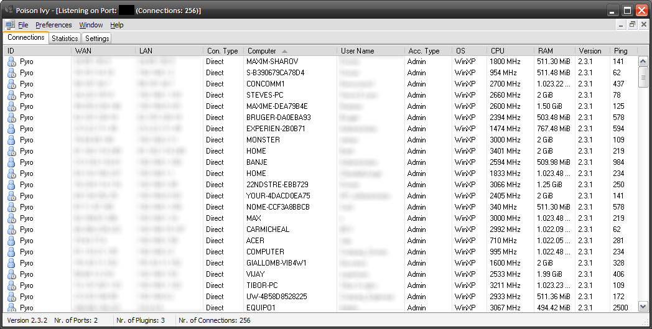This screenshot has height=329, width=652.
Task: Open the Preferences menu
Action: point(54,25)
